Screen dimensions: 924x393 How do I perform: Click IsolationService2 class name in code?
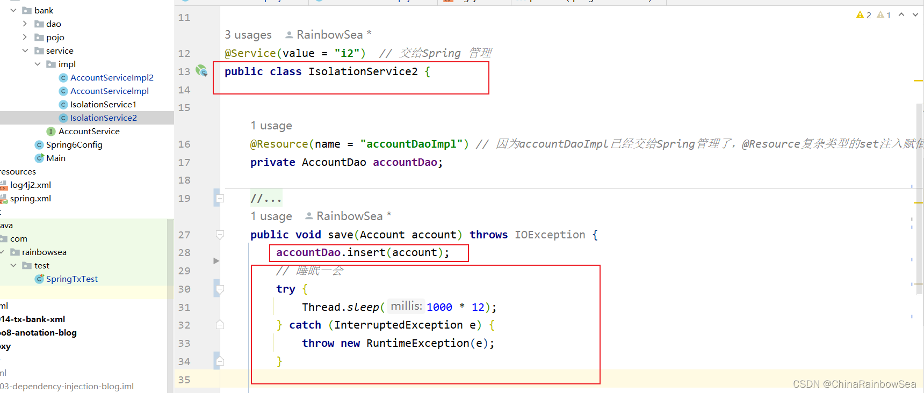pos(363,71)
